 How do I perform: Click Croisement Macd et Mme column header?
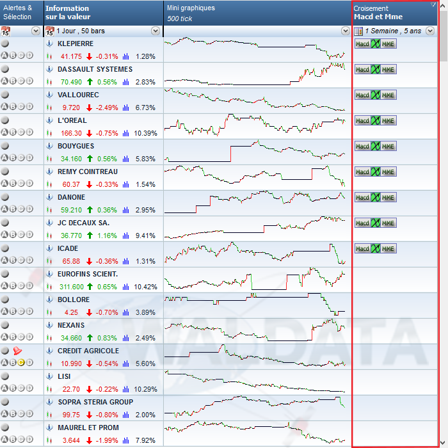click(395, 13)
